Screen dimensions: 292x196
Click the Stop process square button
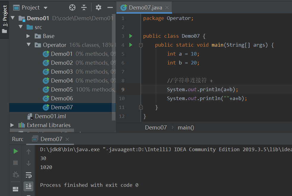16,163
